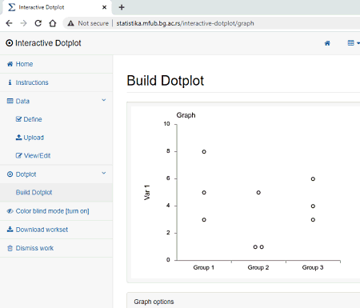Click the browser back arrow
Image resolution: width=360 pixels, height=308 pixels.
pos(9,23)
